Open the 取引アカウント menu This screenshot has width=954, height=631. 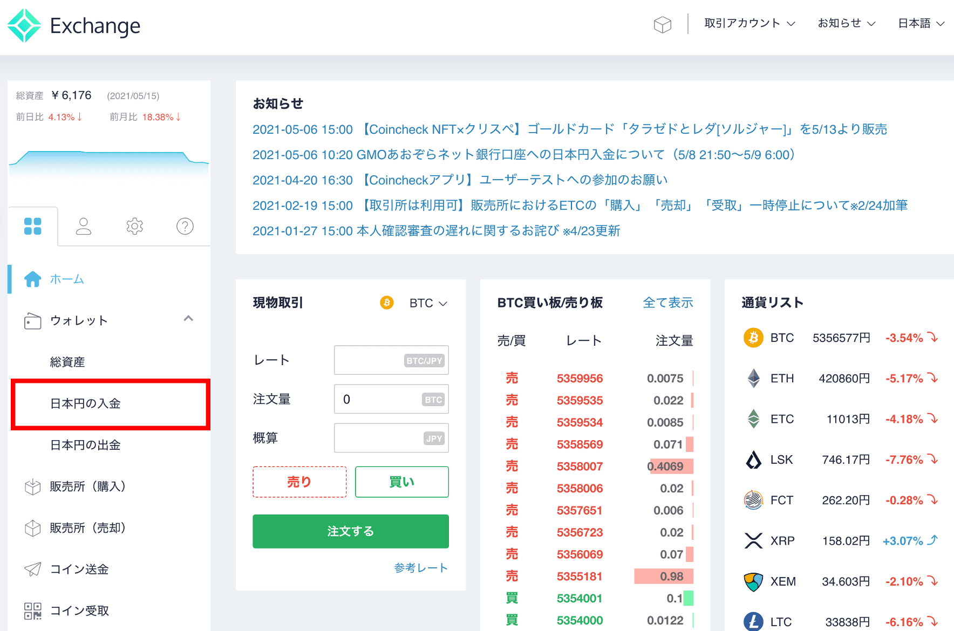pyautogui.click(x=749, y=23)
